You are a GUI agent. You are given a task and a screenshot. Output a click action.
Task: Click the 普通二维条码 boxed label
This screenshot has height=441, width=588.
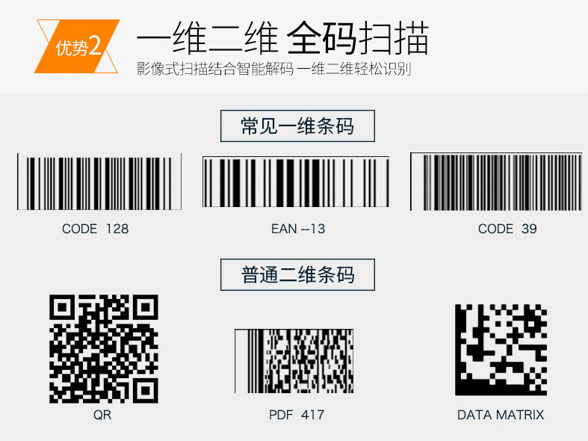297,274
